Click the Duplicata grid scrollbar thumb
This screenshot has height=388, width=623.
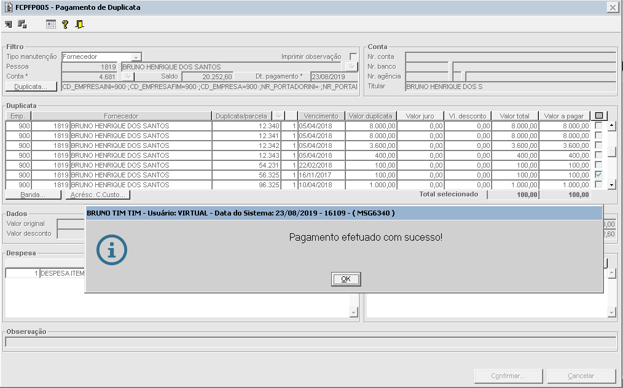coord(612,152)
